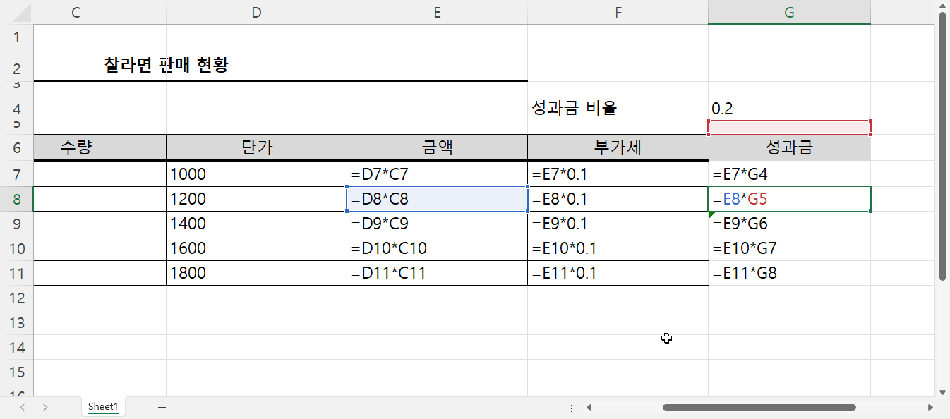
Task: Open the Sheet1 tab
Action: tap(103, 407)
